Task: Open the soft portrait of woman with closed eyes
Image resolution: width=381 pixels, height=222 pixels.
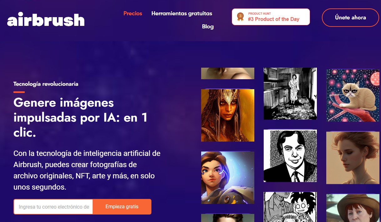Action: (x=353, y=158)
